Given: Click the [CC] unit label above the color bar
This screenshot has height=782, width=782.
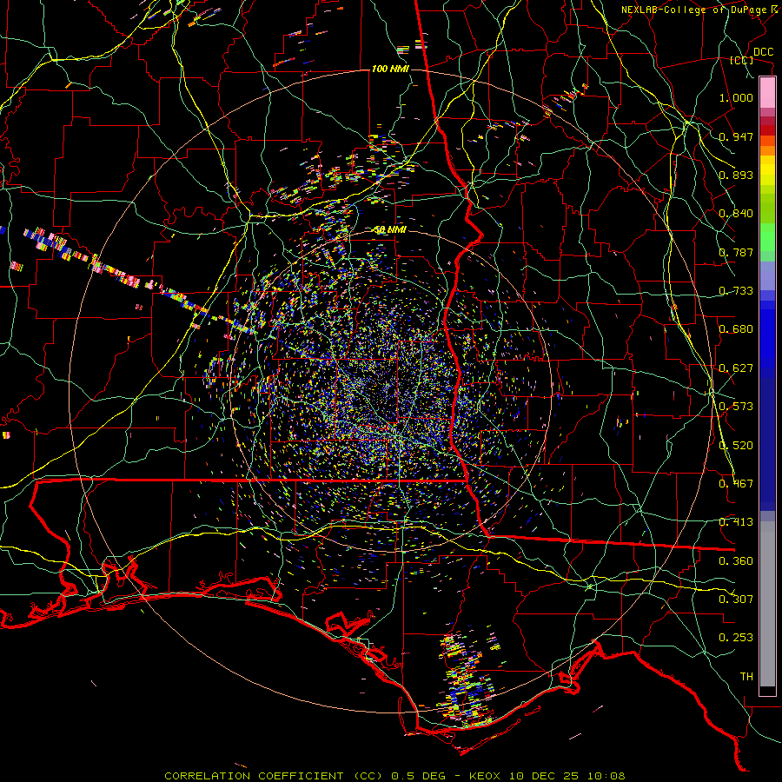Looking at the screenshot, I should point(742,60).
